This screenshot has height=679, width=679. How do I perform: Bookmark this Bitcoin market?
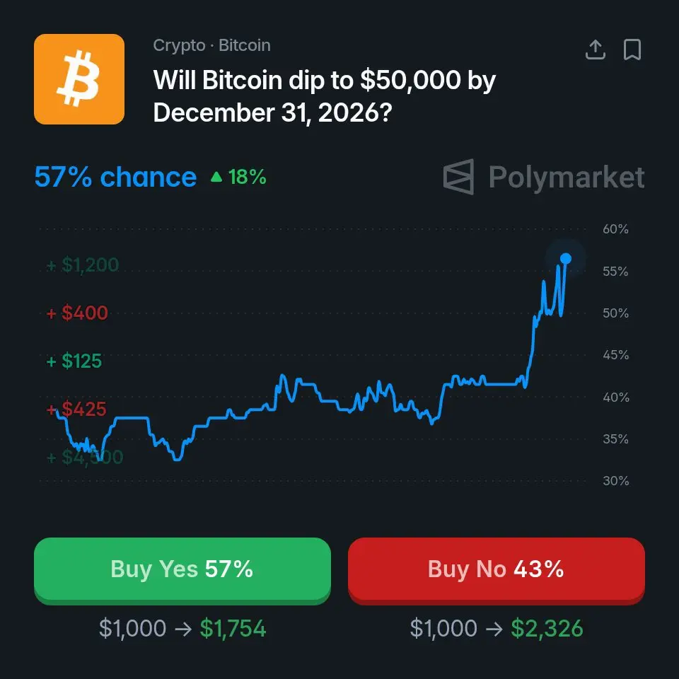click(632, 50)
